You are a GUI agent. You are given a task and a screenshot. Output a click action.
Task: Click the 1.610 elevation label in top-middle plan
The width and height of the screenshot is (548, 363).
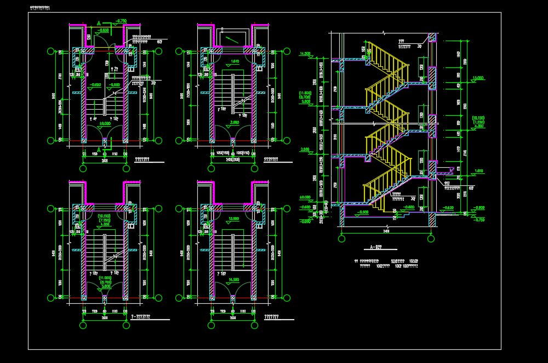pyautogui.click(x=234, y=61)
